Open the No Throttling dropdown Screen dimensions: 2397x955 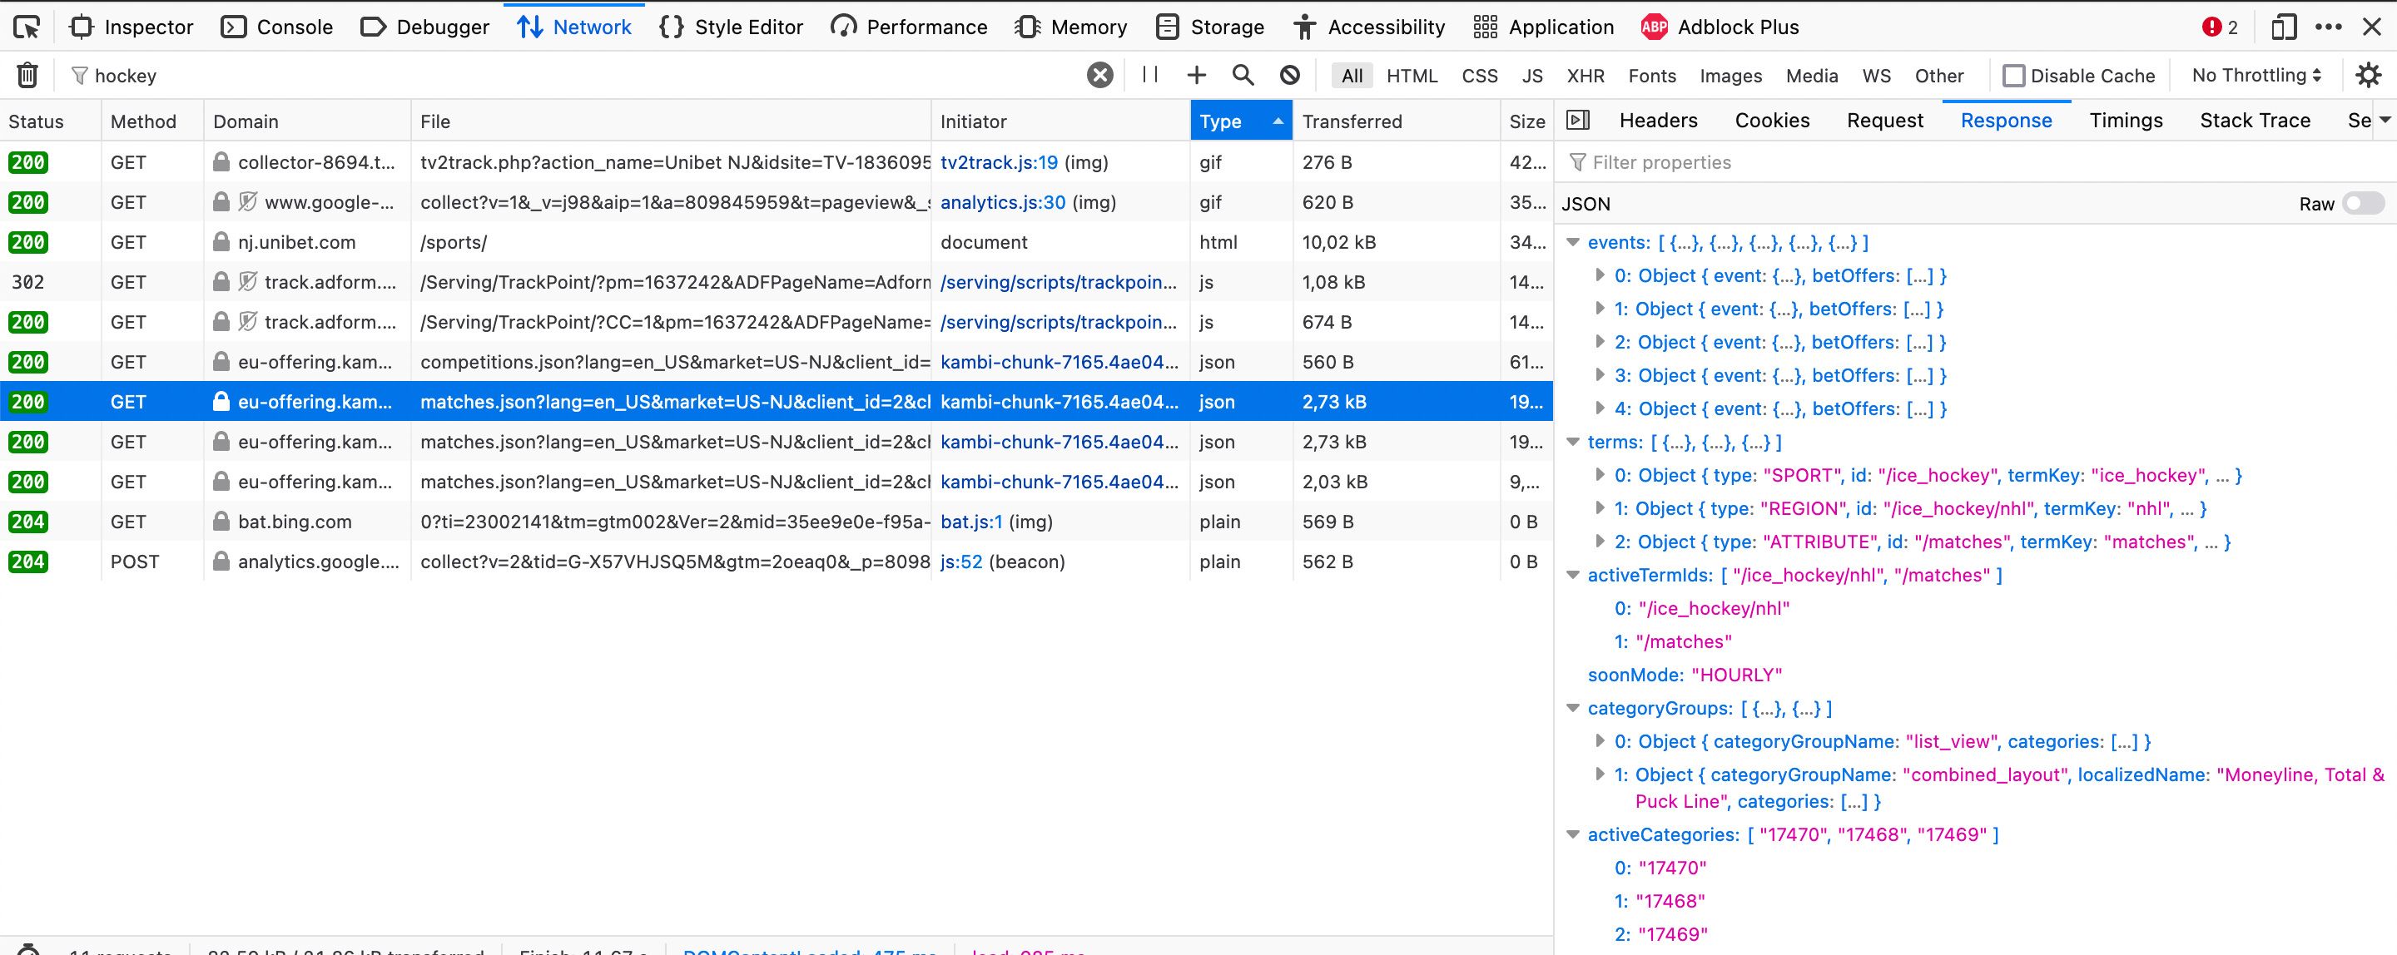(2256, 76)
